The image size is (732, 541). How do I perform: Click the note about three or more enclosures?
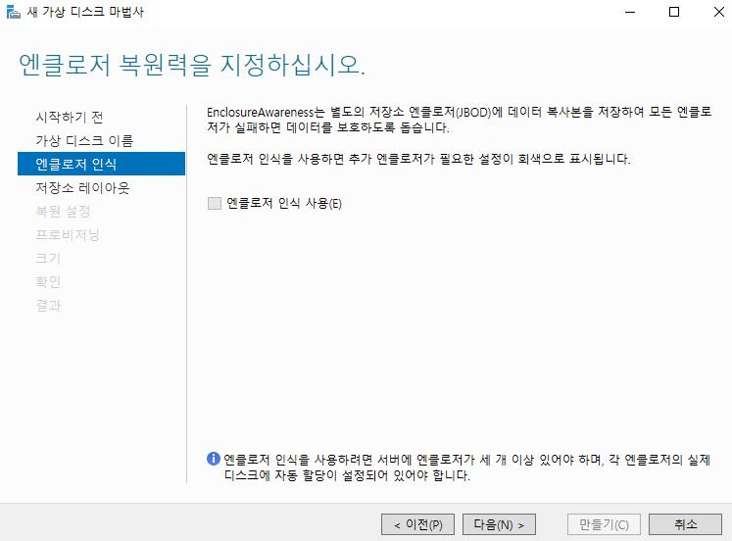pos(467,467)
